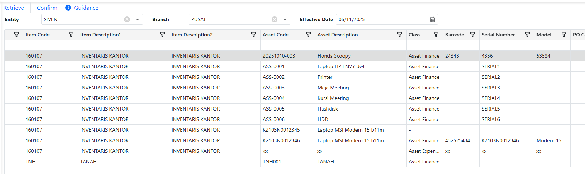Click the Printer asset description cell
The image size is (585, 174).
pyautogui.click(x=361, y=77)
